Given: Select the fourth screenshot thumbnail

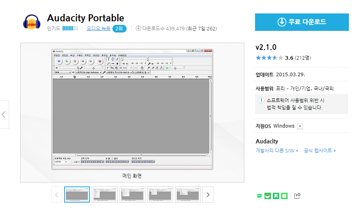Looking at the screenshot, I should (x=160, y=195).
